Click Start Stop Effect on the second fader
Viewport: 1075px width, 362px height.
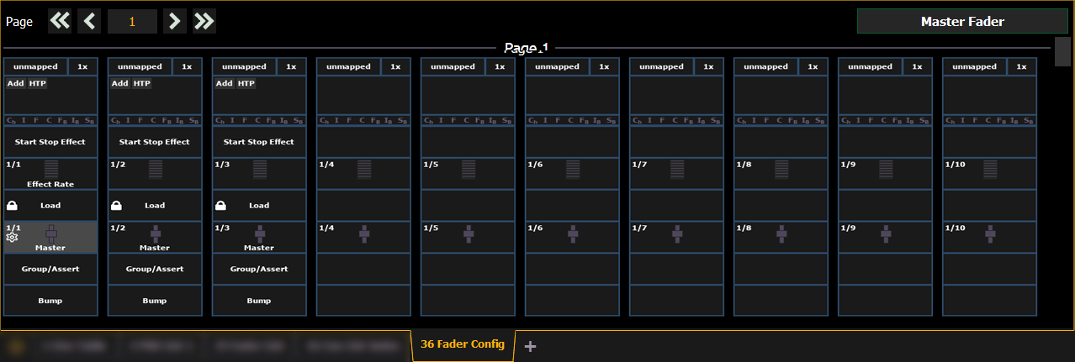click(x=155, y=142)
